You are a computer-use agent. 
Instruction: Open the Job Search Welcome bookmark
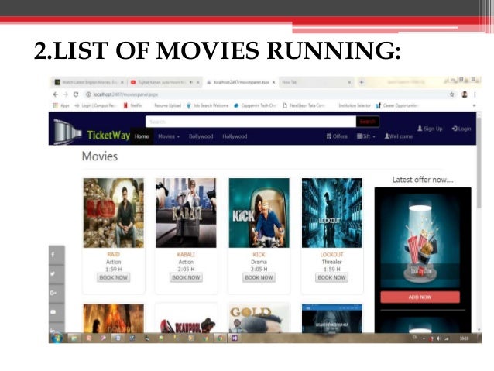click(x=208, y=105)
